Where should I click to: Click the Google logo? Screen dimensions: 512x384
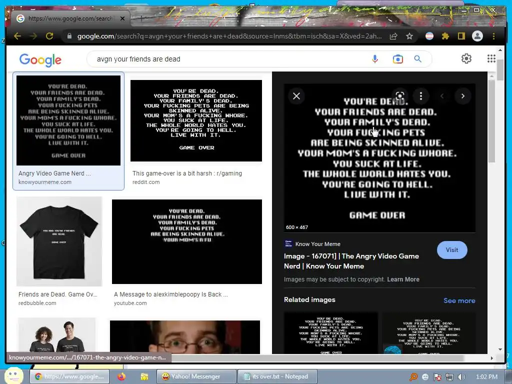coord(40,60)
